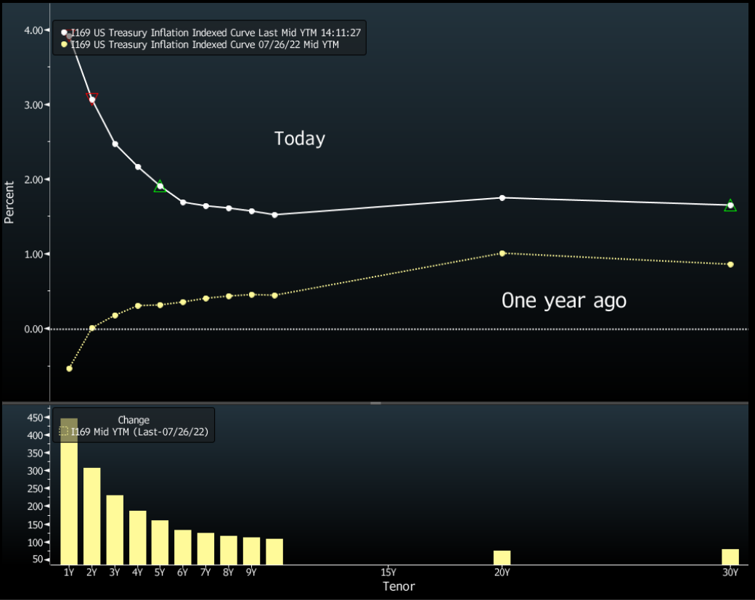Click the green triangle marker at 30Y
755x600 pixels.
[x=730, y=206]
